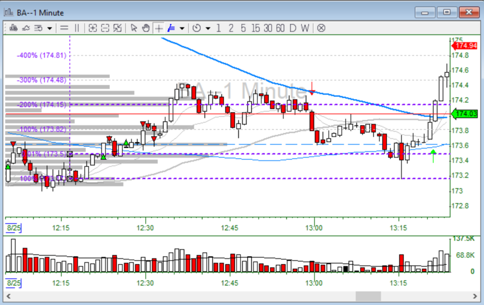This screenshot has height=305, width=484.
Task: Click the 60 minute timeframe button
Action: click(x=280, y=28)
